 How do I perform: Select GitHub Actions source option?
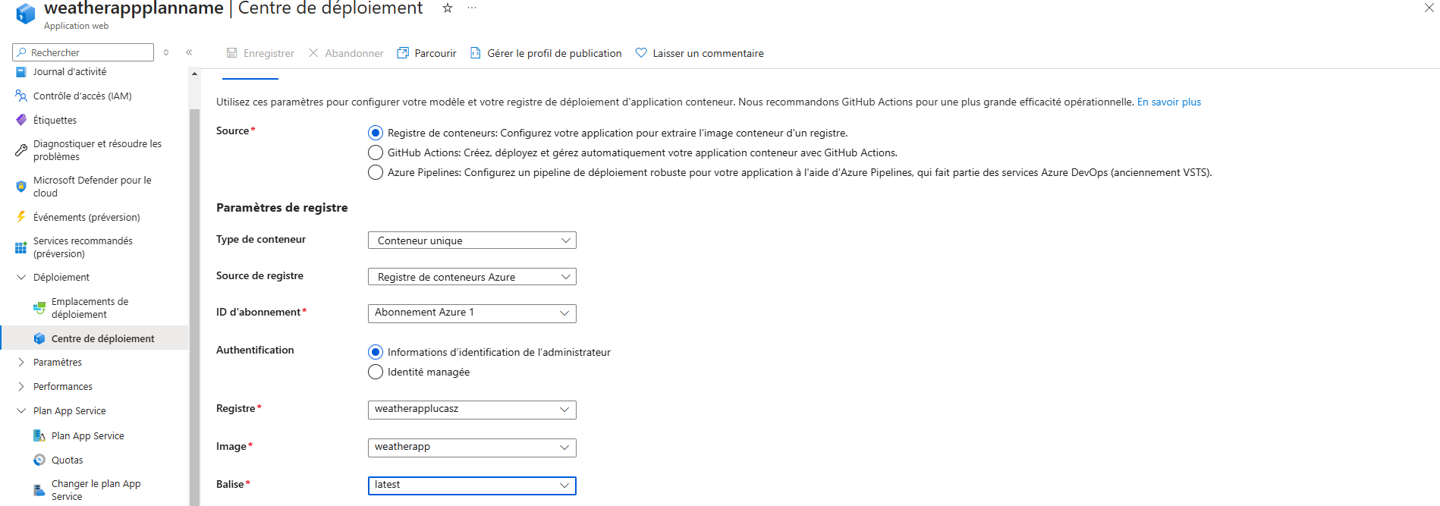(x=376, y=152)
